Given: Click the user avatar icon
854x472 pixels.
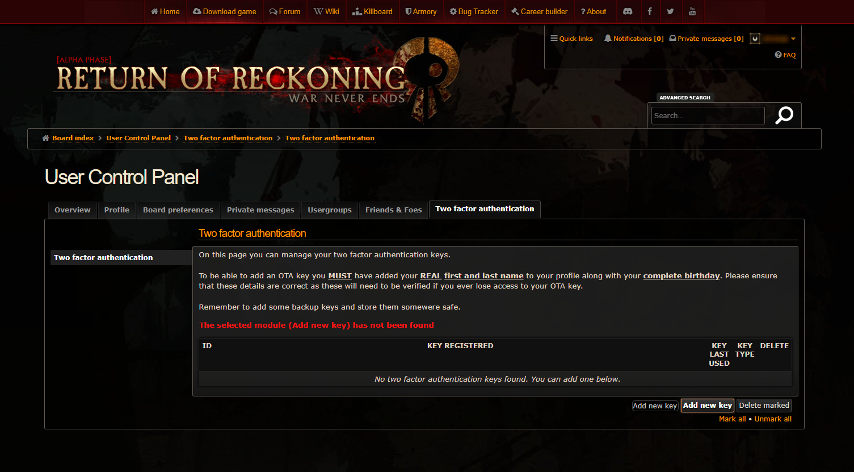Looking at the screenshot, I should click(755, 39).
